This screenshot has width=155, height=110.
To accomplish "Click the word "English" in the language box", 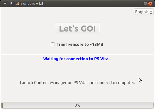I will point(142,12).
